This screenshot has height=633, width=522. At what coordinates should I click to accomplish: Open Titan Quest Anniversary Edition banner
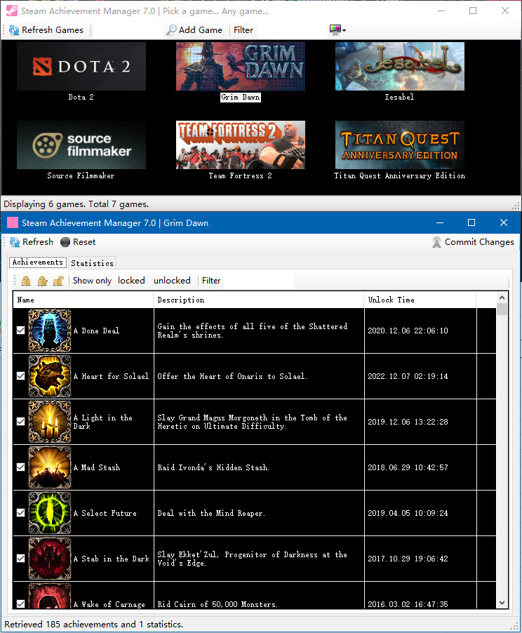click(399, 145)
